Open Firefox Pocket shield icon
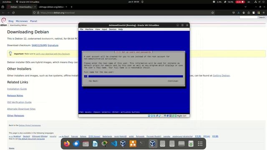 coord(234,12)
